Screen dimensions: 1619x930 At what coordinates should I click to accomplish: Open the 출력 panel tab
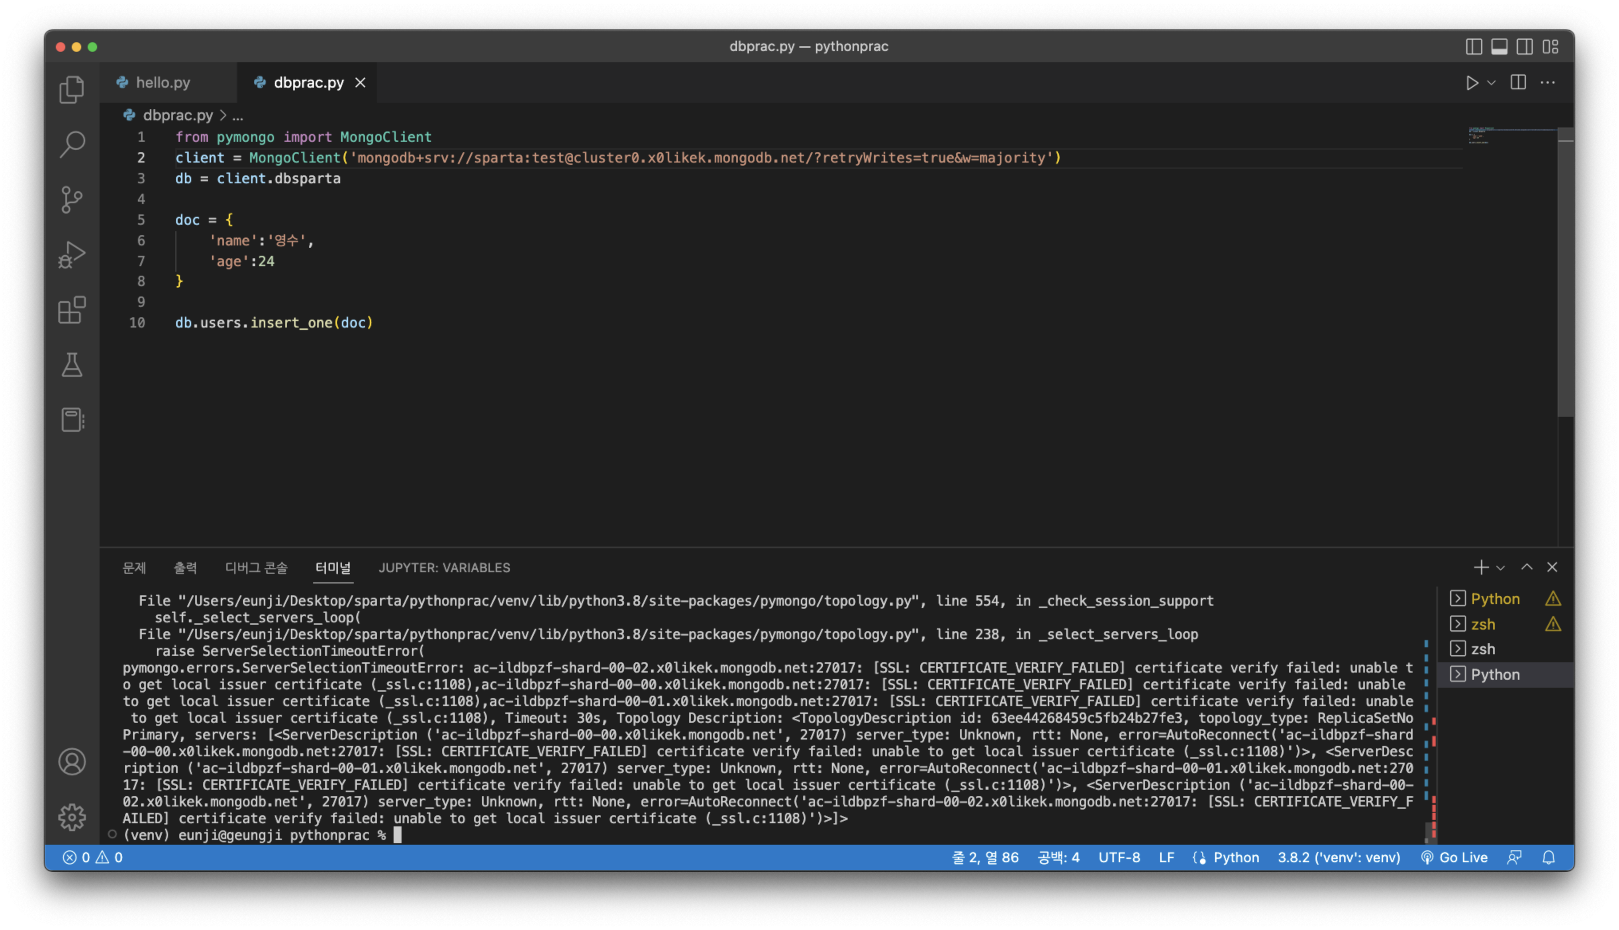coord(185,567)
